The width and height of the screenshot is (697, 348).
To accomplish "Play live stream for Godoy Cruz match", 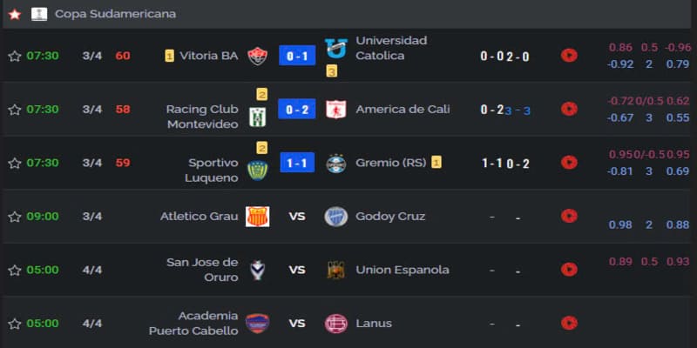I will coord(569,216).
